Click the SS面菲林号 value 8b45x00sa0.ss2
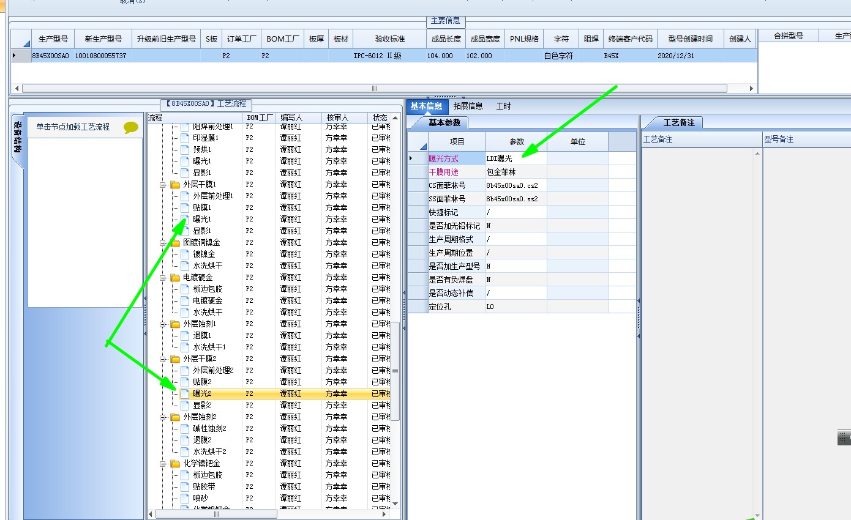 coord(517,199)
